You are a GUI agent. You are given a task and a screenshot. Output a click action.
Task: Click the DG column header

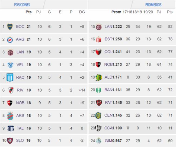pos(82,12)
